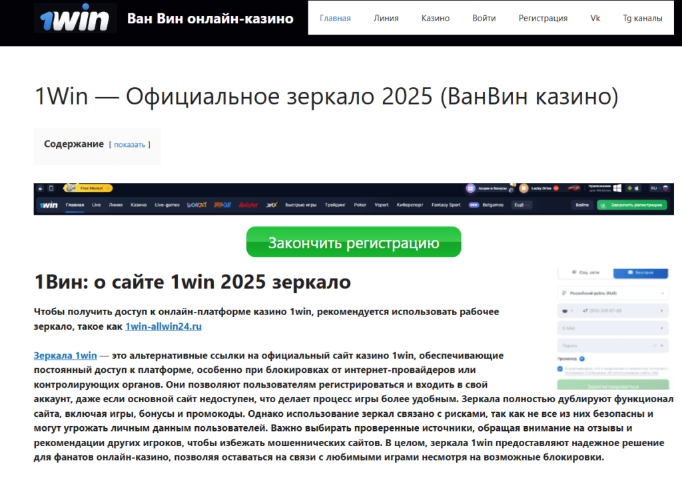The width and height of the screenshot is (682, 490).
Task: Click the E-Mail input field
Action: [613, 328]
